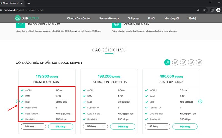Click the 480.000 đ/tháng price

[171, 76]
